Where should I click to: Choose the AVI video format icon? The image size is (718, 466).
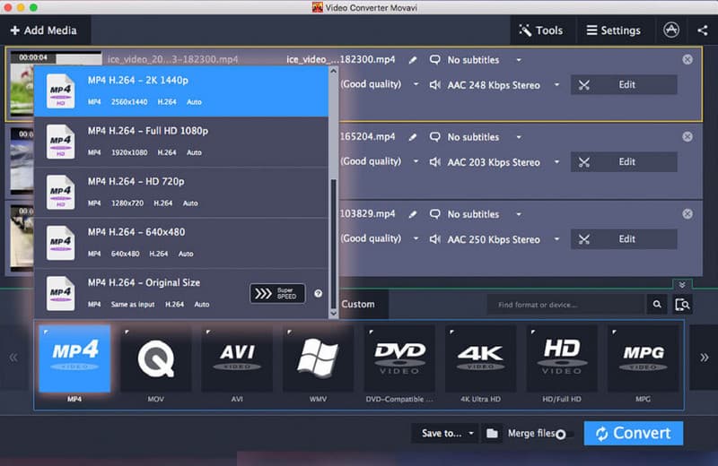pyautogui.click(x=237, y=358)
